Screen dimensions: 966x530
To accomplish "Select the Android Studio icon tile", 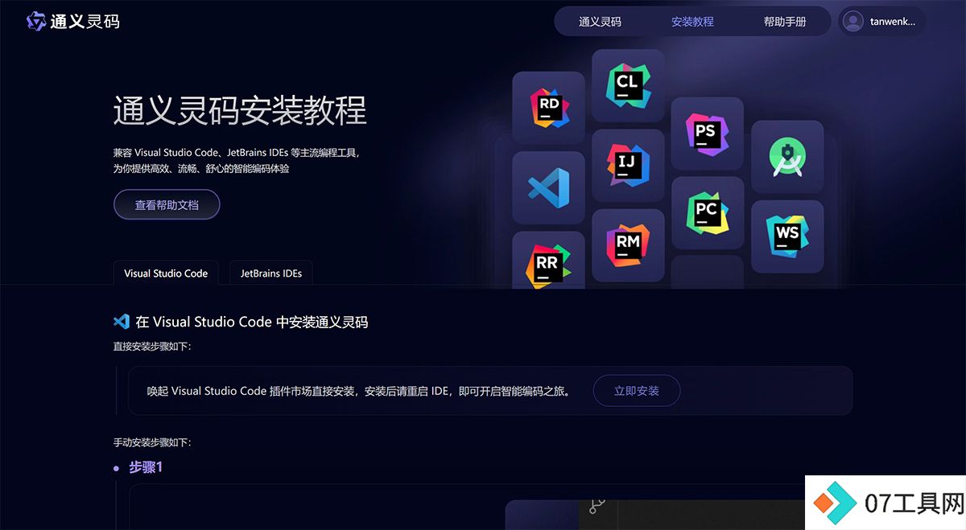I will [x=786, y=157].
